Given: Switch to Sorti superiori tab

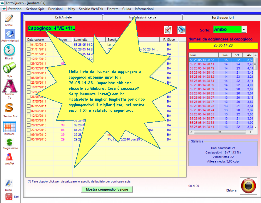Looking at the screenshot, I should tap(222, 18).
